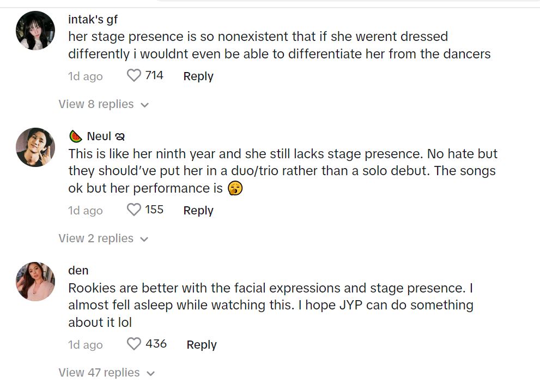Click the watermelon emoji beside Neul
This screenshot has width=540, height=382.
76,136
